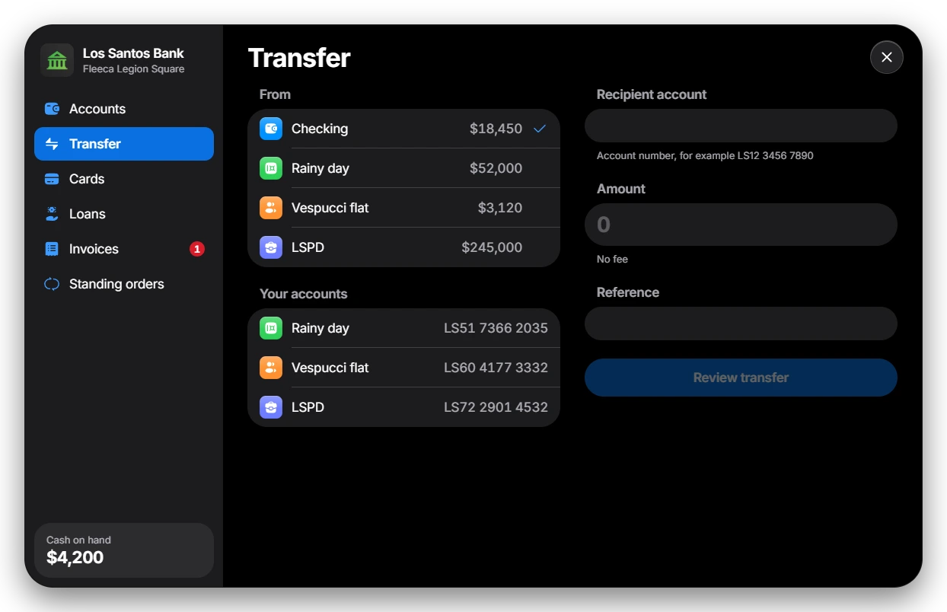Click the Cards icon in sidebar
Image resolution: width=947 pixels, height=612 pixels.
pos(52,179)
